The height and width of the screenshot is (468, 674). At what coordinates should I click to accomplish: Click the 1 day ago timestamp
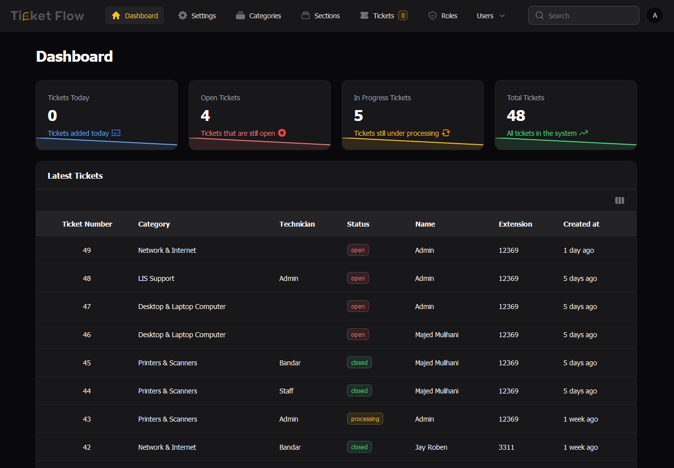click(x=579, y=250)
